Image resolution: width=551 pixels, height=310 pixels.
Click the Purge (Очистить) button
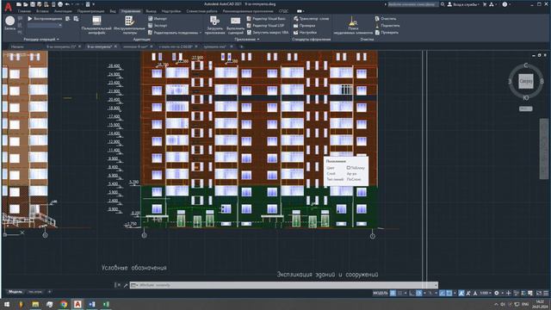tap(386, 18)
